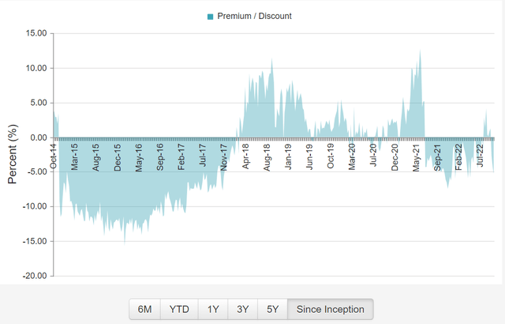Show the 3Y time period
Image resolution: width=505 pixels, height=324 pixels.
click(x=243, y=310)
